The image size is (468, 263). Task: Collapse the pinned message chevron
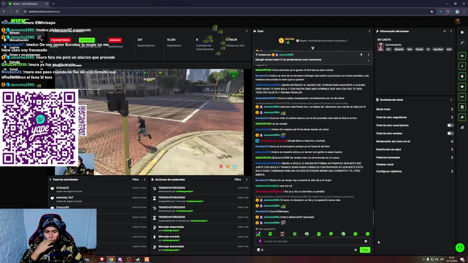coord(368,60)
